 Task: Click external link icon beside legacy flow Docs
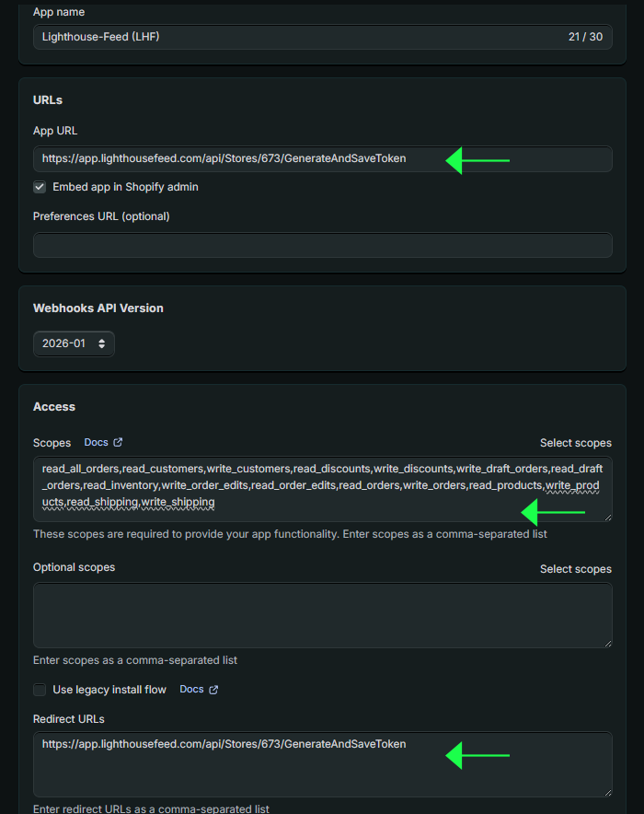tap(213, 690)
